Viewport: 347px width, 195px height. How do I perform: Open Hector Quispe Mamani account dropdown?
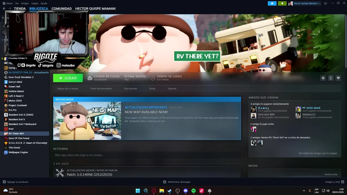(304, 3)
